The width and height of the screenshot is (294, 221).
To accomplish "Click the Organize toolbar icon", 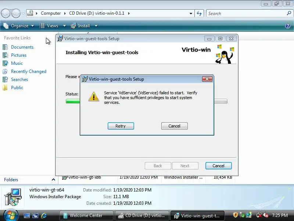I will [6, 26].
